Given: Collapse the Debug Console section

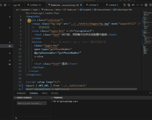Looking at the screenshot, I should [x=15, y=97].
